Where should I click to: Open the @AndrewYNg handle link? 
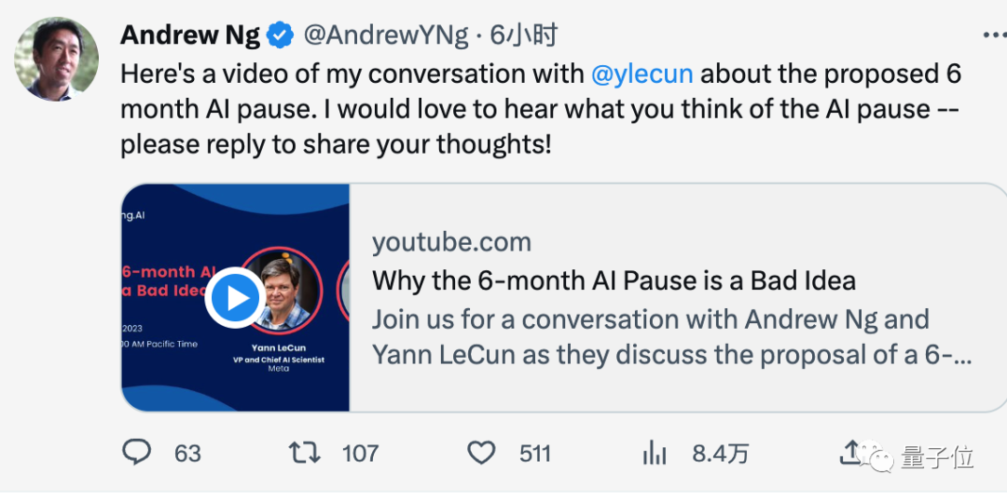(x=385, y=35)
